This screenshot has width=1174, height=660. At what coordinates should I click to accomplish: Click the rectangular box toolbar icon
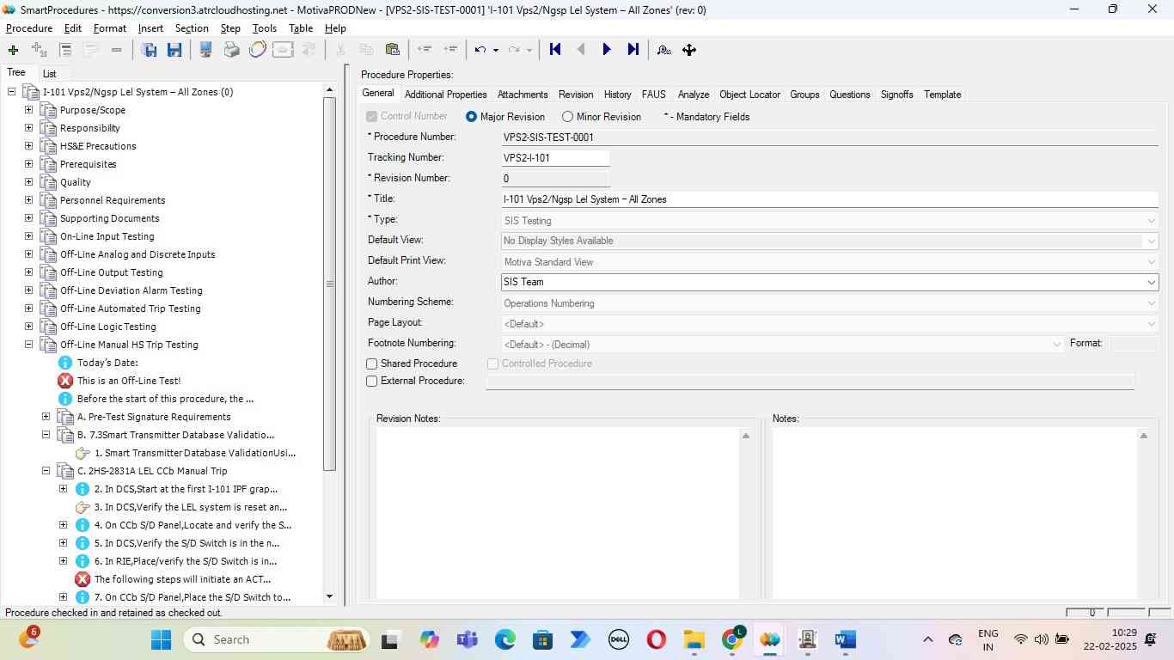[x=283, y=50]
